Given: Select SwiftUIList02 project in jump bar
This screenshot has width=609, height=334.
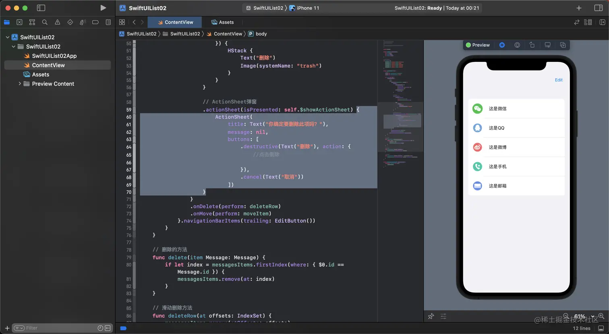Looking at the screenshot, I should coord(138,34).
